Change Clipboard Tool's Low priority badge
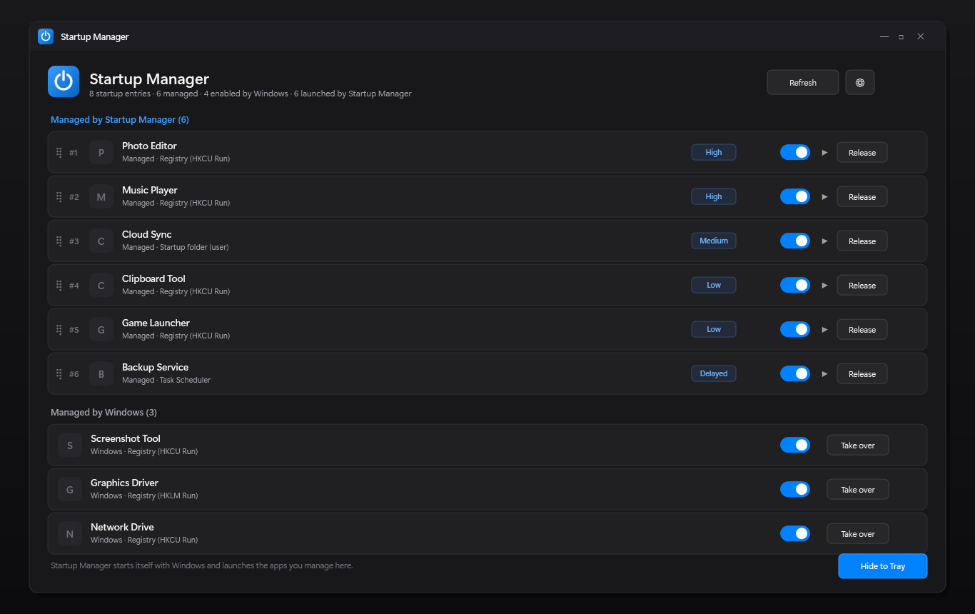975x614 pixels. coord(714,286)
